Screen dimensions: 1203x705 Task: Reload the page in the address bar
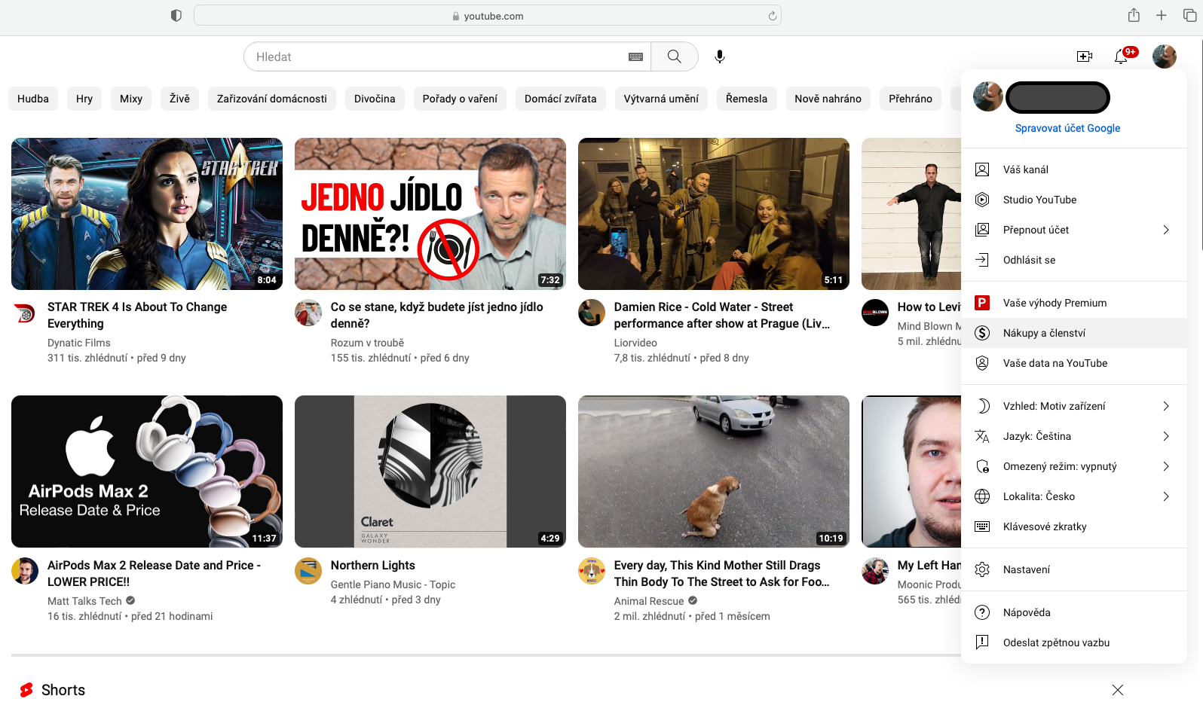point(772,16)
